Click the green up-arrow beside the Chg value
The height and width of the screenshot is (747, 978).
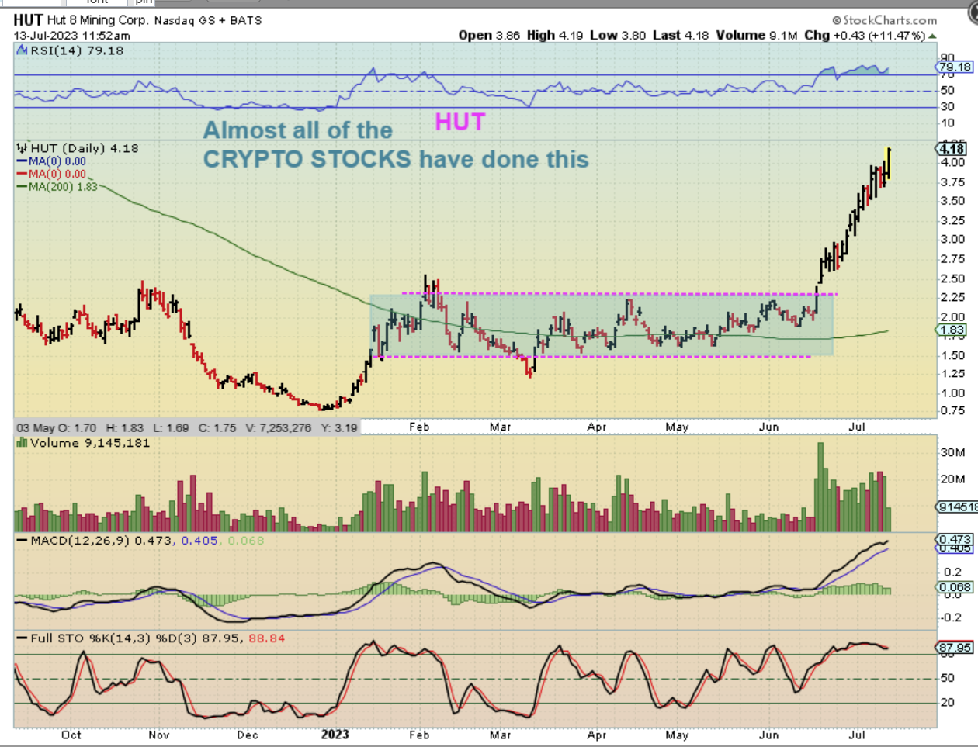tap(932, 36)
